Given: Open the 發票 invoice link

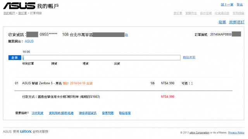Looking at the screenshot, I should pos(222,22).
